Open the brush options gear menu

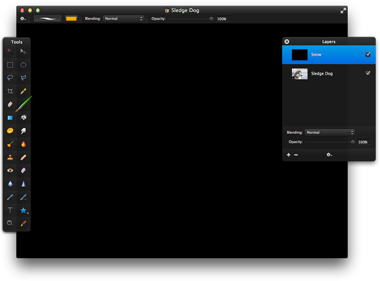(23, 18)
